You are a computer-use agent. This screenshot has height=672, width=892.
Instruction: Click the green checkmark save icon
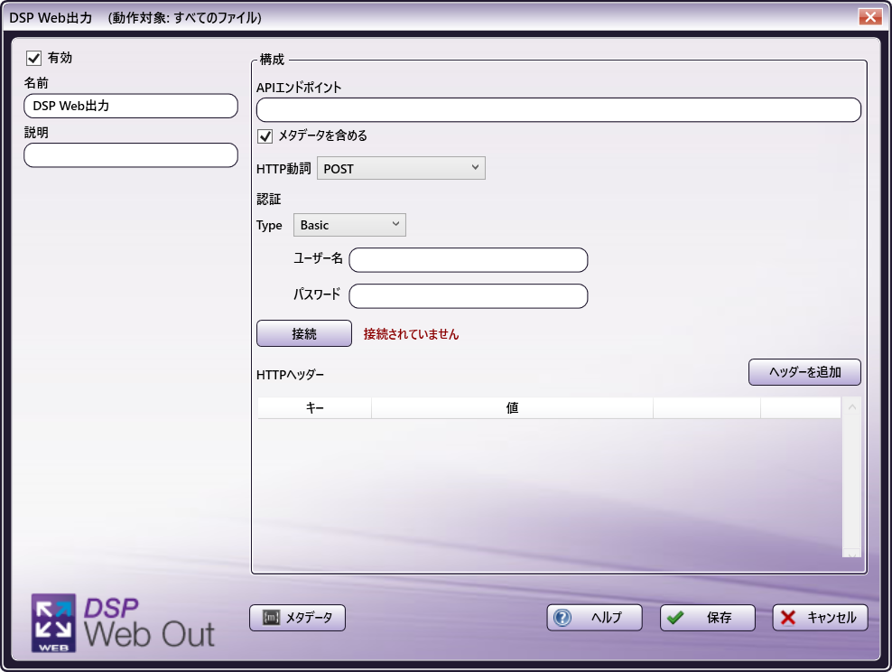coord(675,618)
